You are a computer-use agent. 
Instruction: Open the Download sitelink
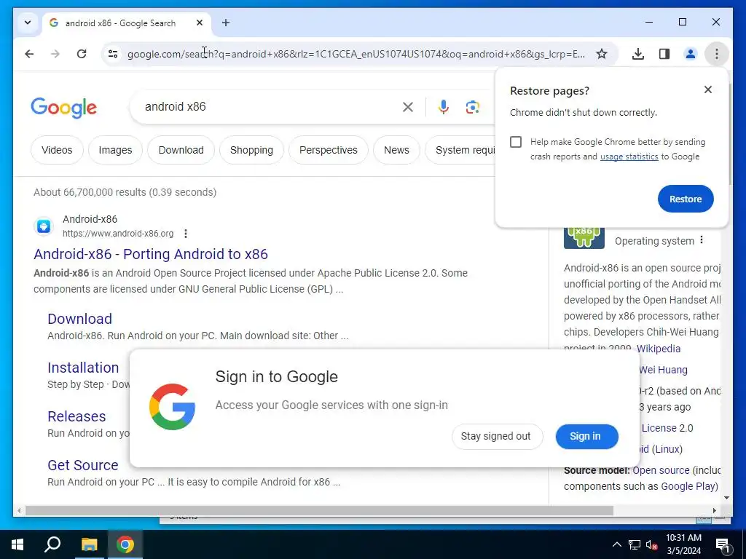point(79,319)
